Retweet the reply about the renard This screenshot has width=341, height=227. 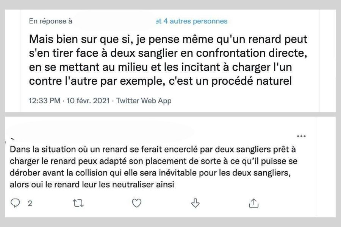coord(77,204)
